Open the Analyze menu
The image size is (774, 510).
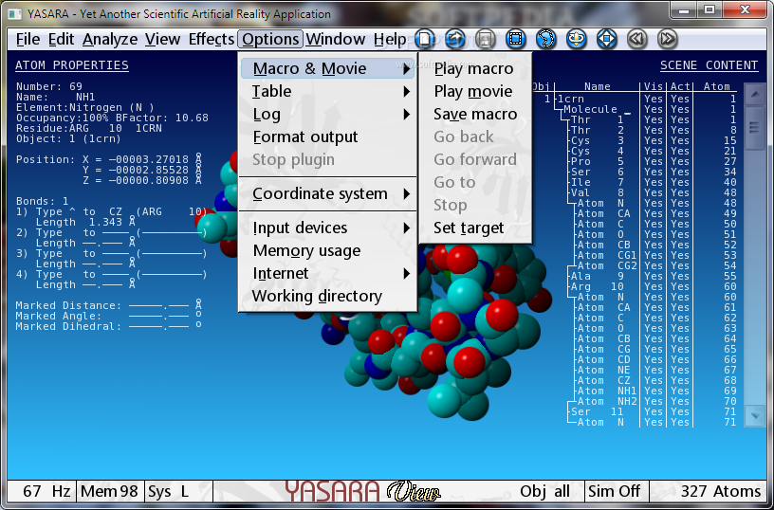tap(110, 39)
